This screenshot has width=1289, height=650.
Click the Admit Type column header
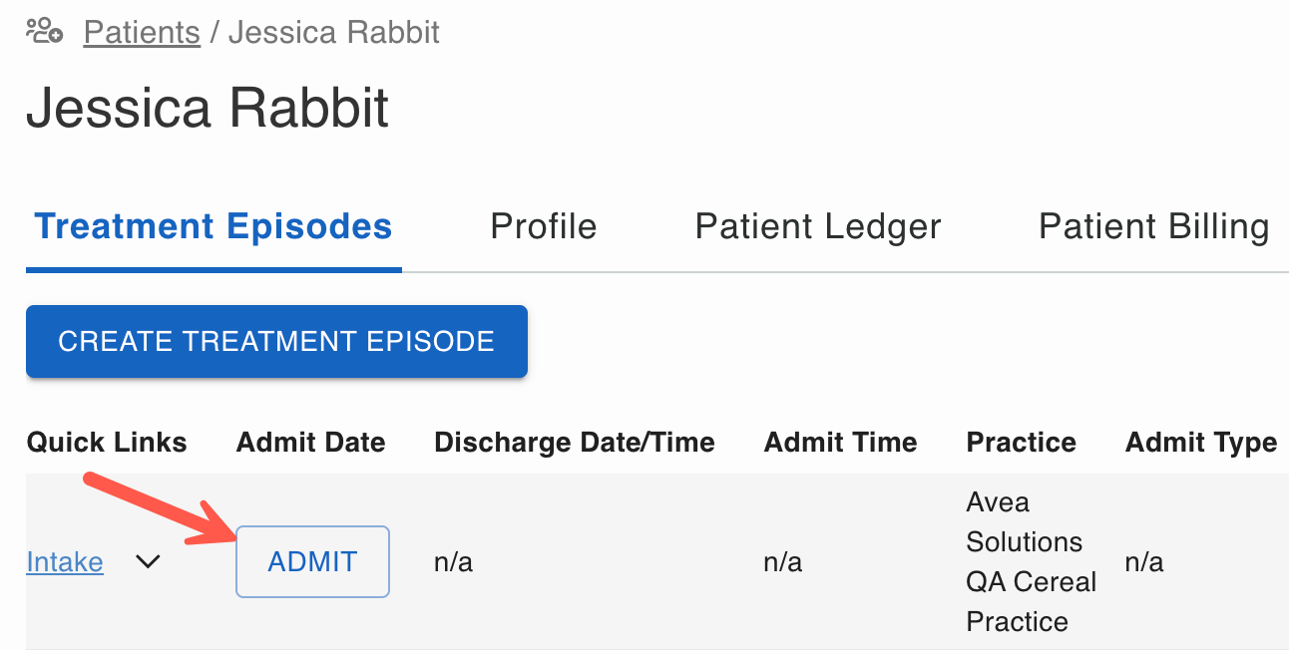click(1201, 443)
